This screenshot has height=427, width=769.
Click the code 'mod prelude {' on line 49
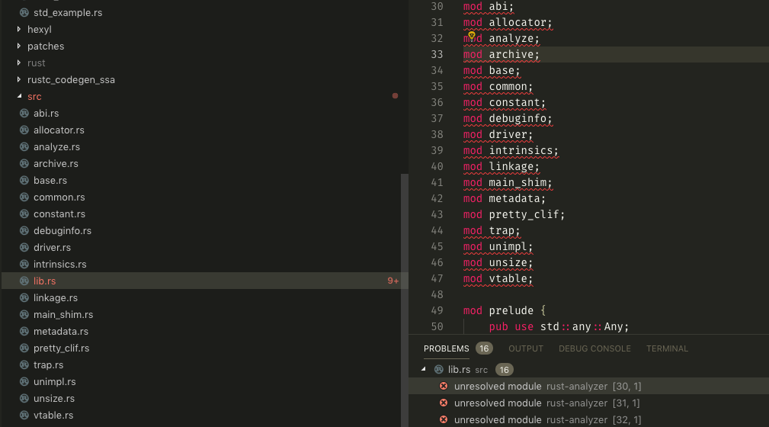tap(505, 310)
